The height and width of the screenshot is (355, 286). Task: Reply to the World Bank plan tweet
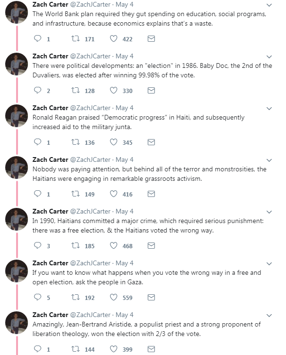tap(39, 39)
